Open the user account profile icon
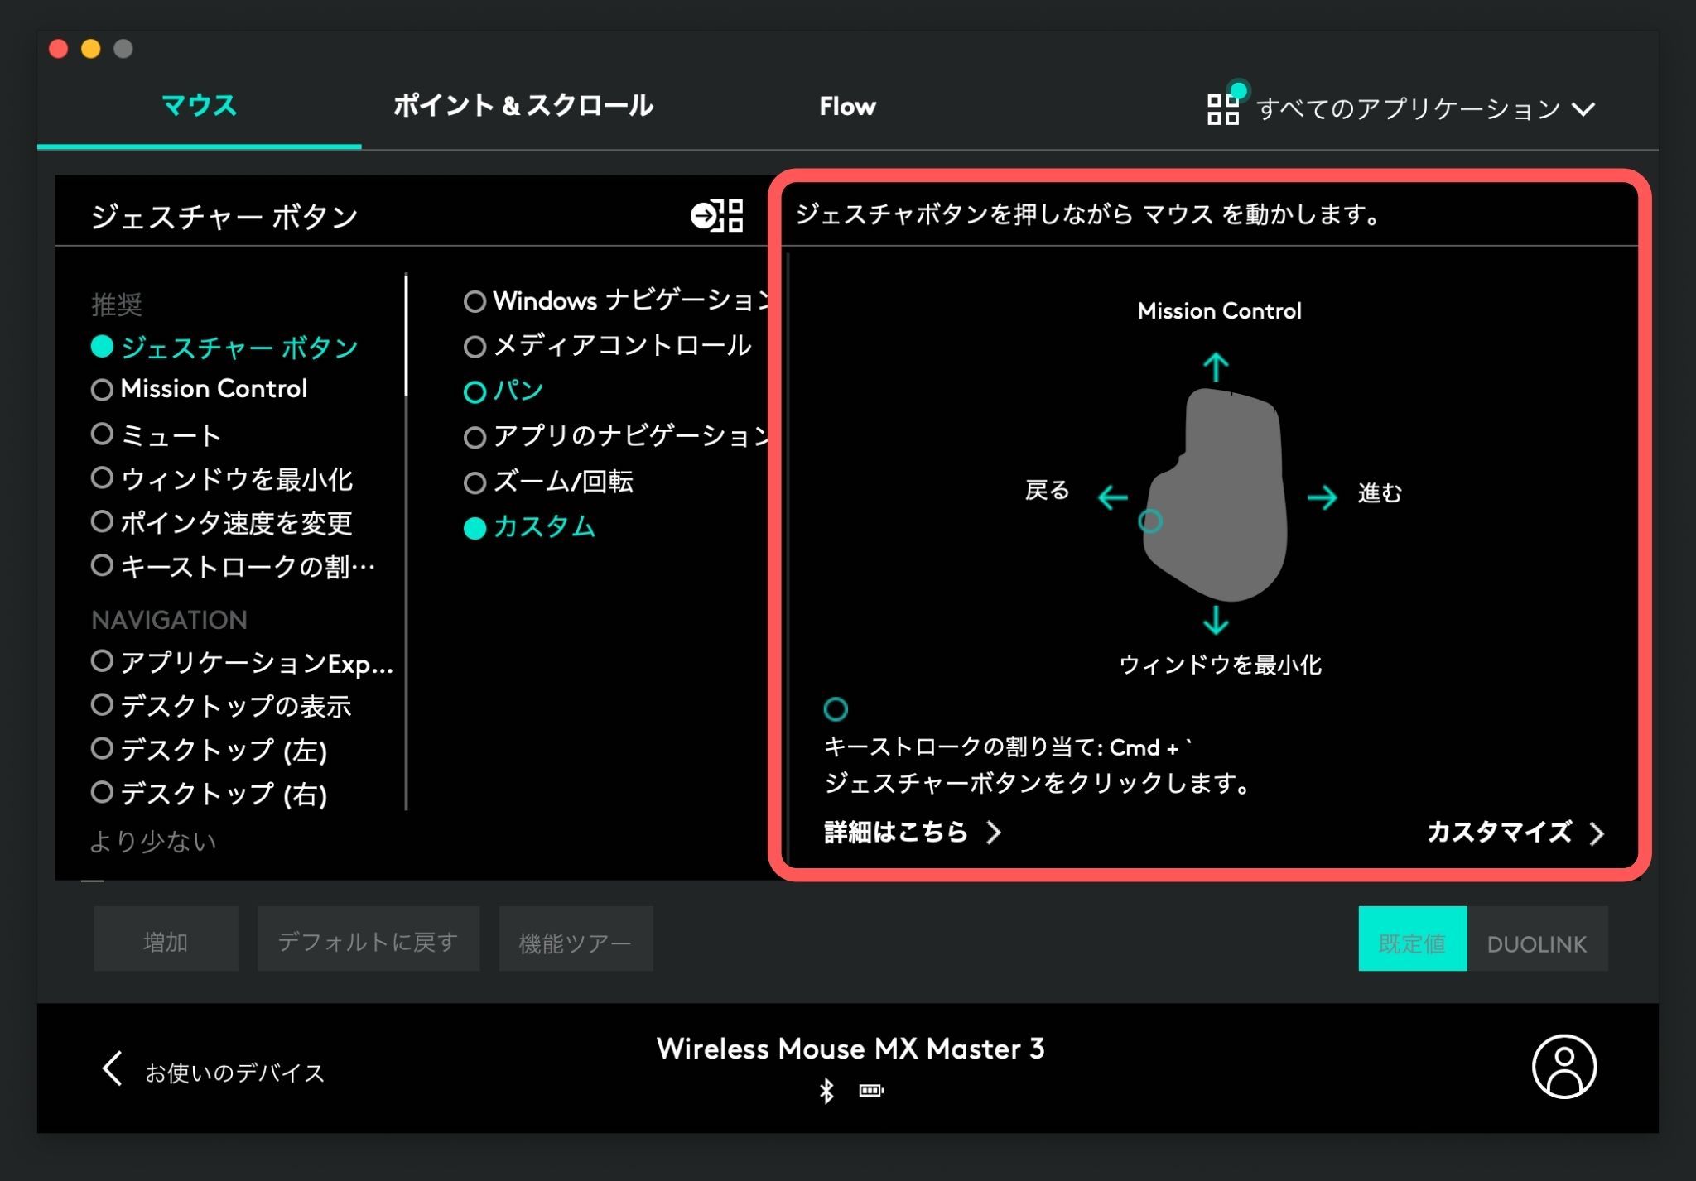This screenshot has height=1181, width=1696. 1563,1066
